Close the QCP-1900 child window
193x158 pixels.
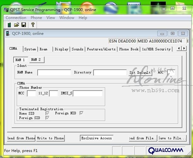pos(183,34)
